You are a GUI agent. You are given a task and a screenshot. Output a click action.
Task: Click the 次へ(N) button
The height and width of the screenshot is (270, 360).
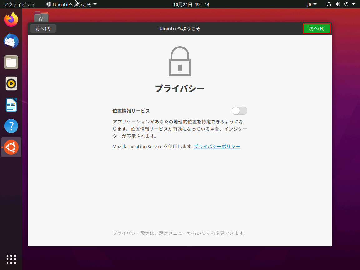317,28
